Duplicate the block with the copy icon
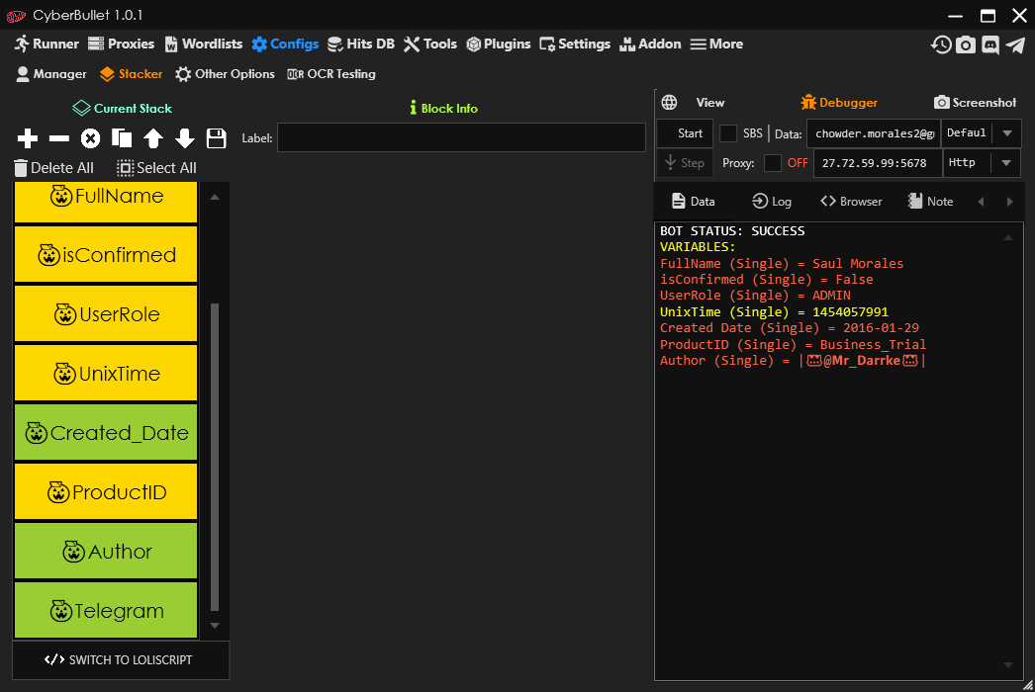 (122, 138)
